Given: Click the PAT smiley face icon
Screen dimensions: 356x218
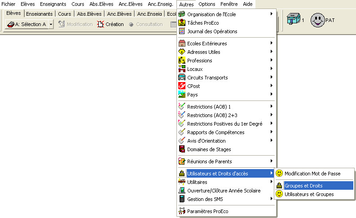Looking at the screenshot, I should [x=317, y=20].
